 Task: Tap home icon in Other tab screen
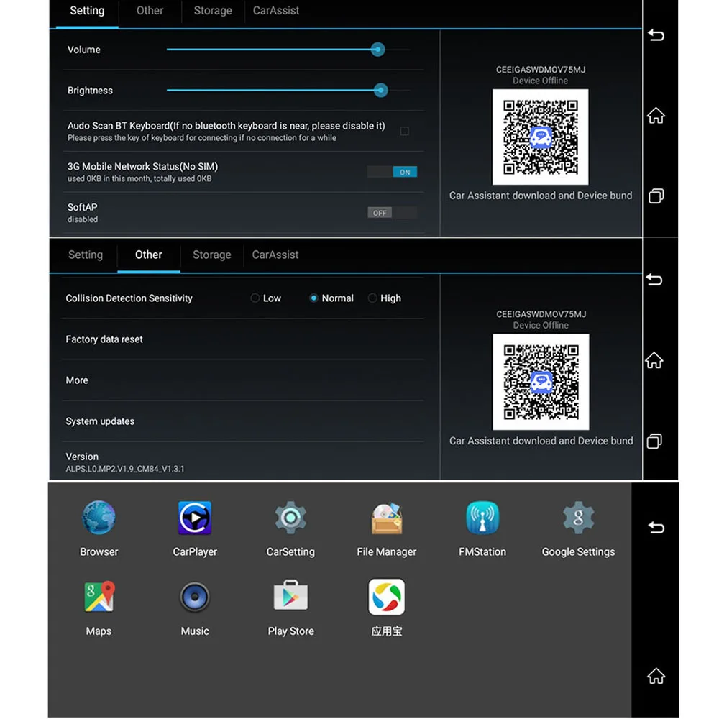tap(654, 360)
